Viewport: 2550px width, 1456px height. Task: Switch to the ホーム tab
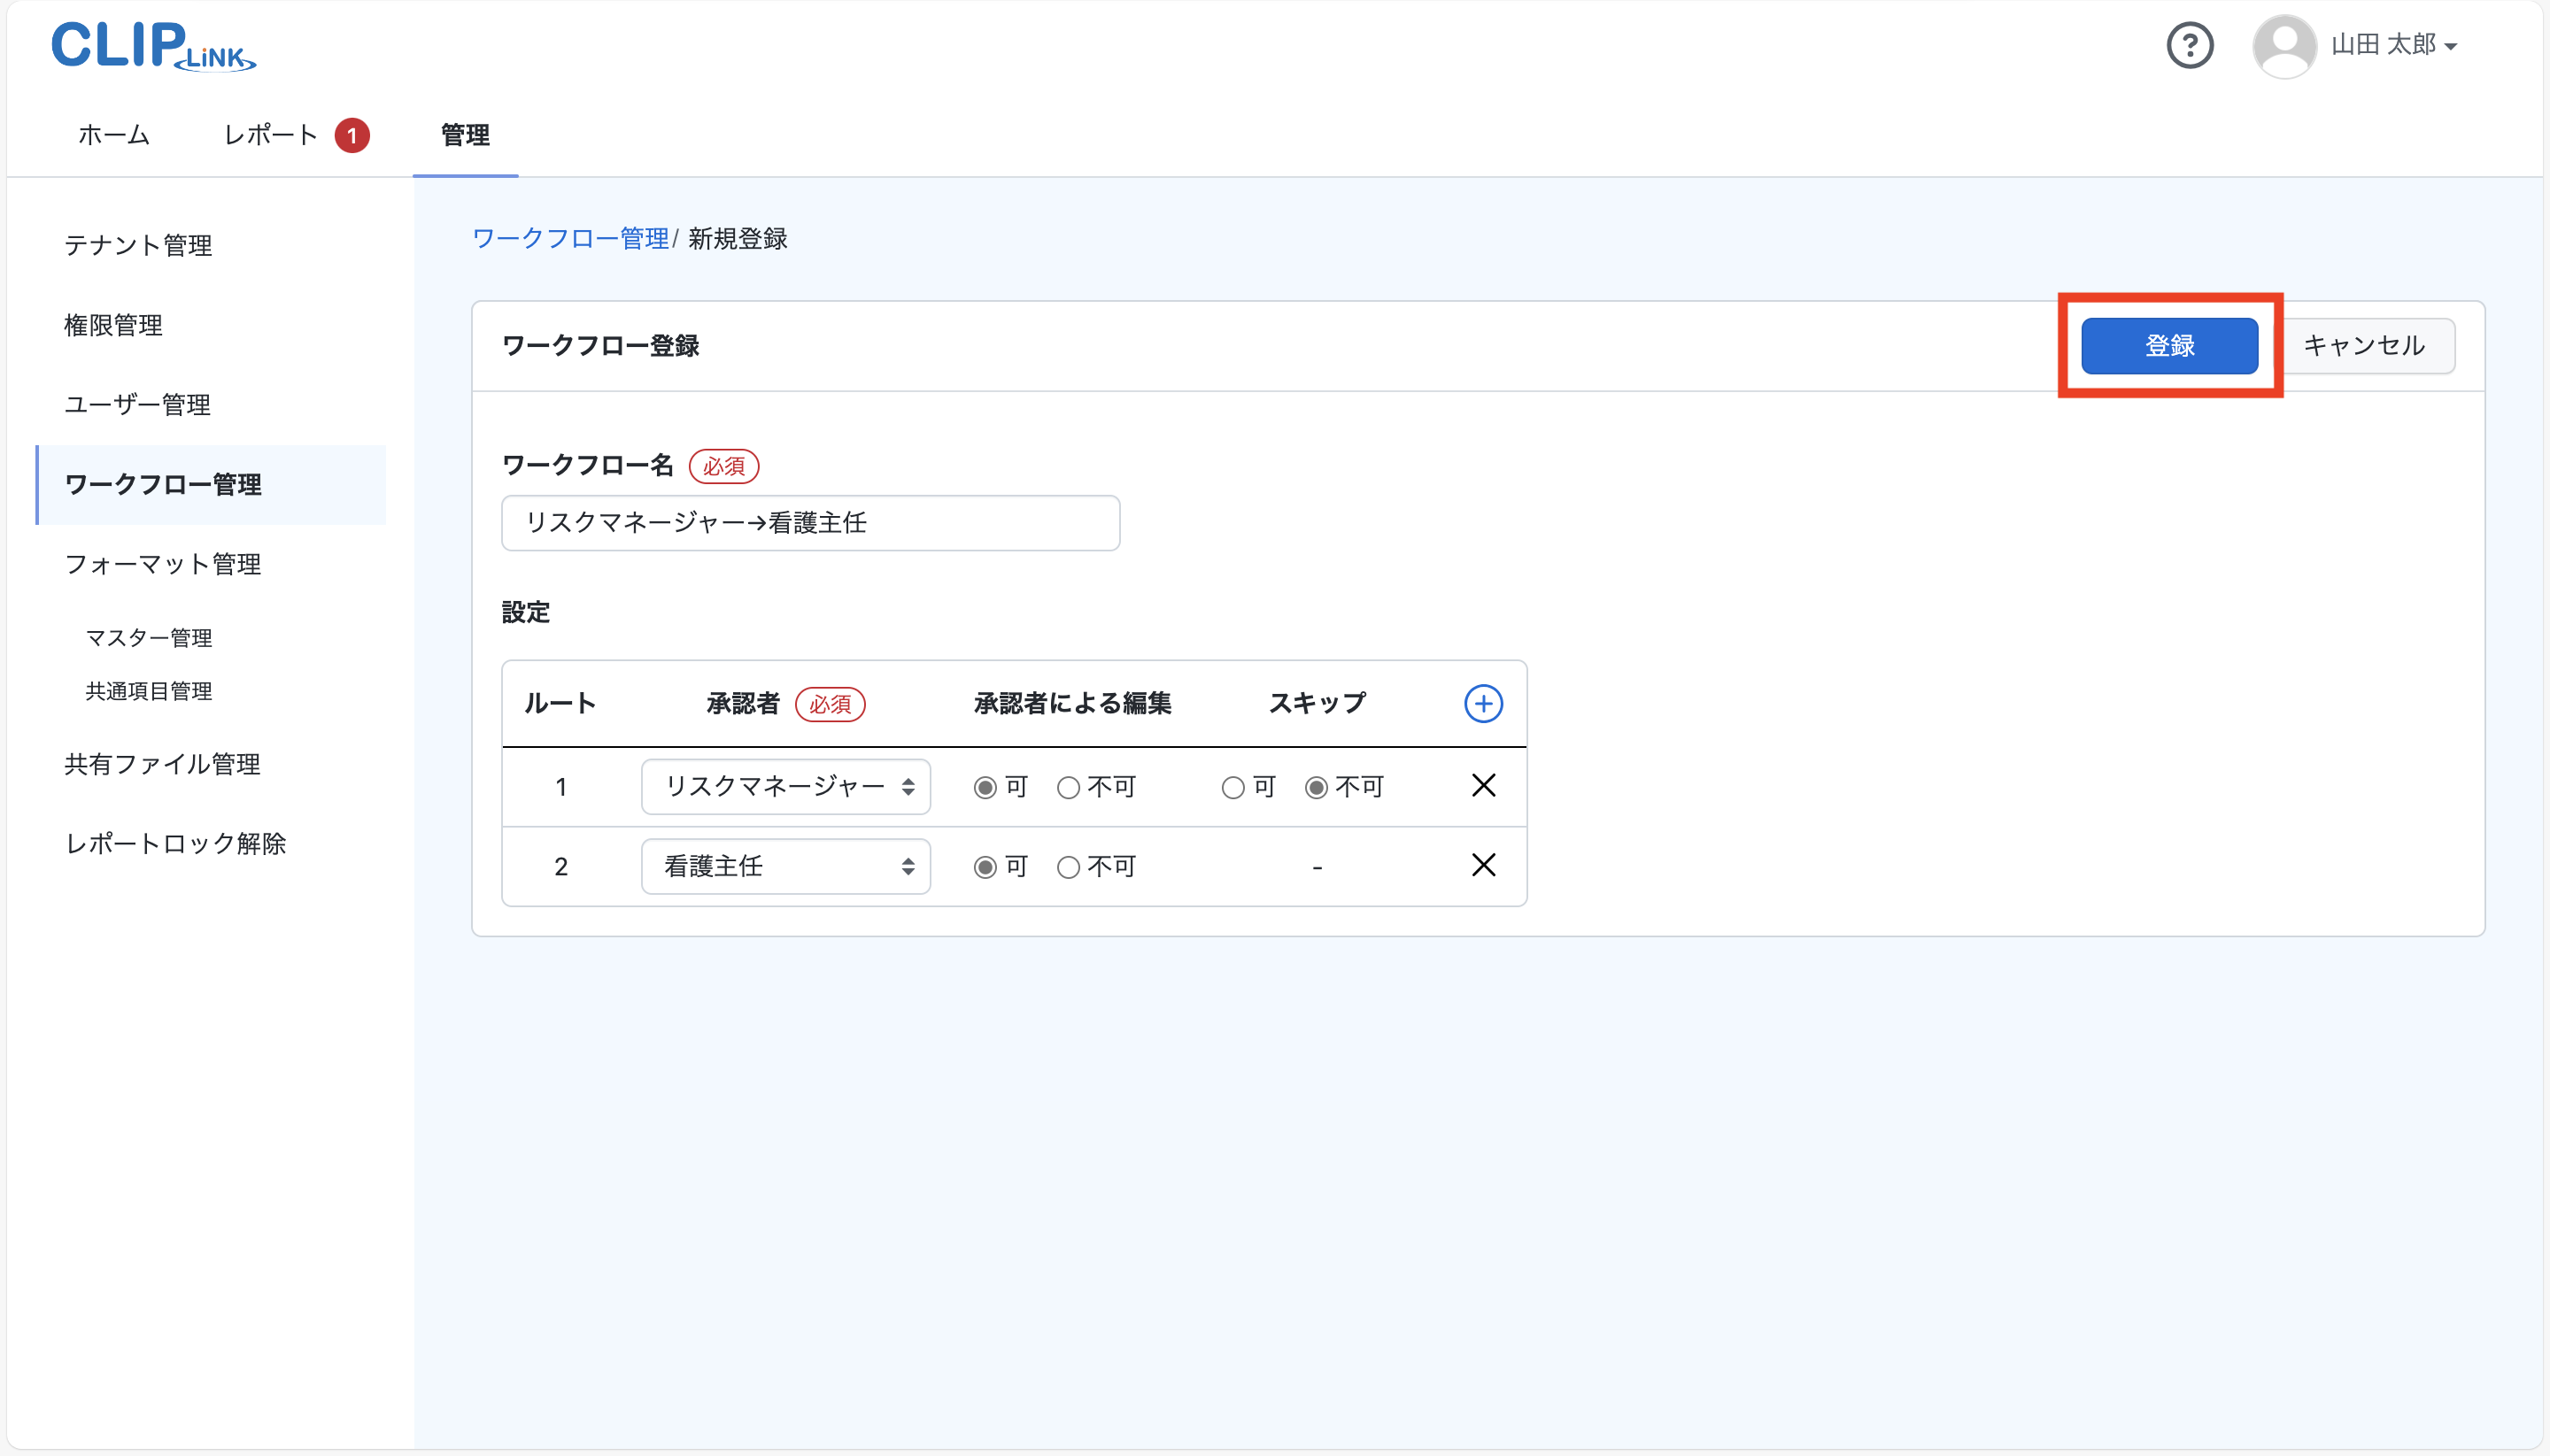pos(113,134)
